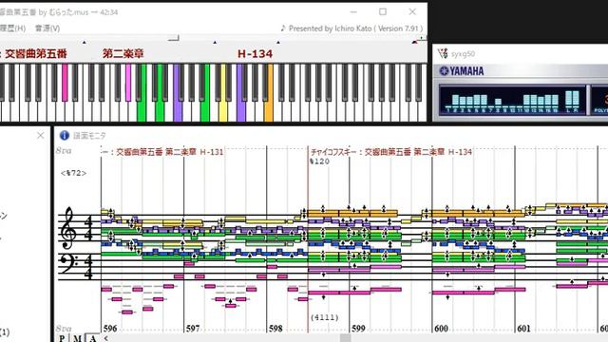Click the red H-134 label above the keyboard
The width and height of the screenshot is (608, 342).
(x=256, y=54)
